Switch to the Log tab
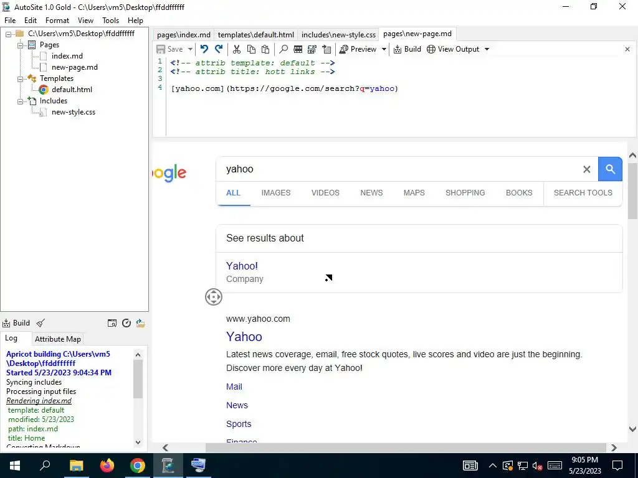Viewport: 638px width, 478px height. (11, 338)
